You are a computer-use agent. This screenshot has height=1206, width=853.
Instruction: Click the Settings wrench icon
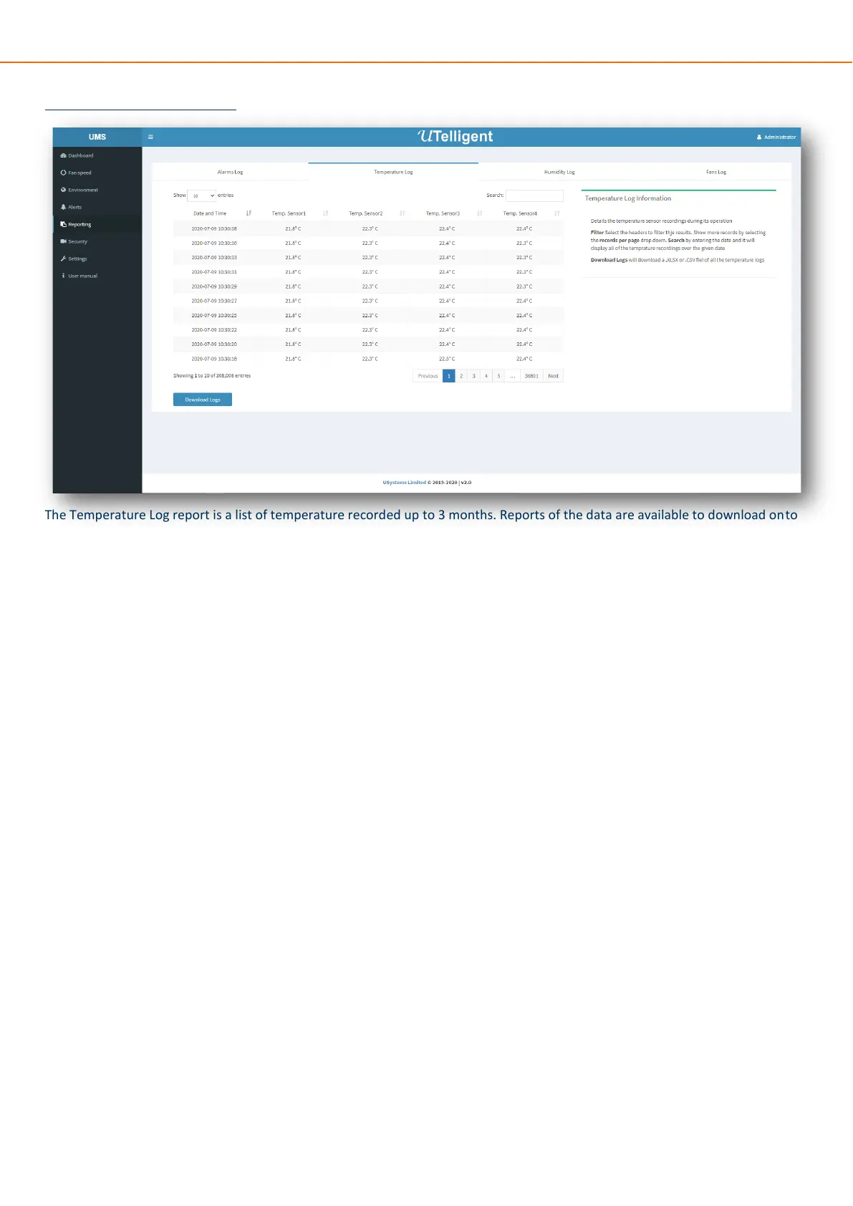[64, 259]
